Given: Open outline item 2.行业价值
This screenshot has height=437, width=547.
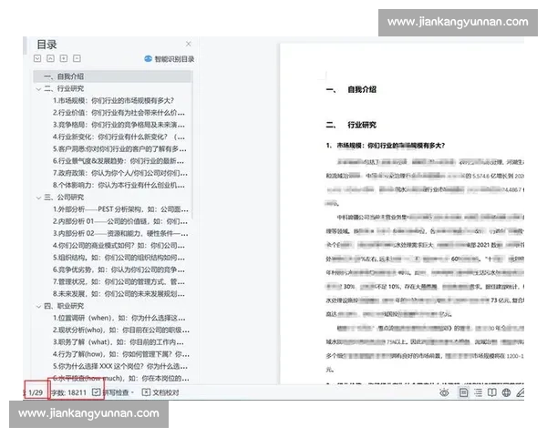Looking at the screenshot, I should [x=119, y=113].
